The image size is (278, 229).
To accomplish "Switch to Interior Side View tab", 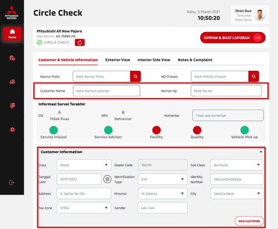I will point(154,60).
